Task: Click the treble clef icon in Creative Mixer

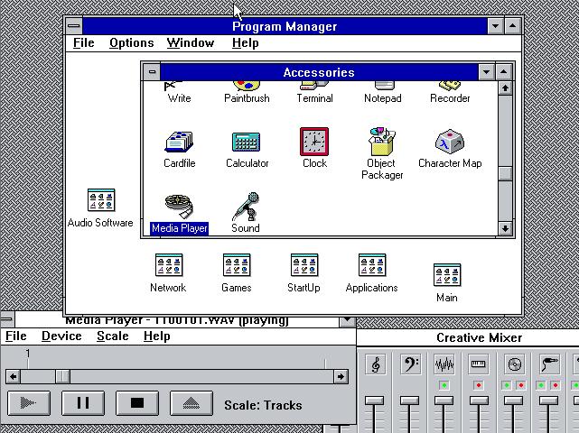Action: coord(376,364)
